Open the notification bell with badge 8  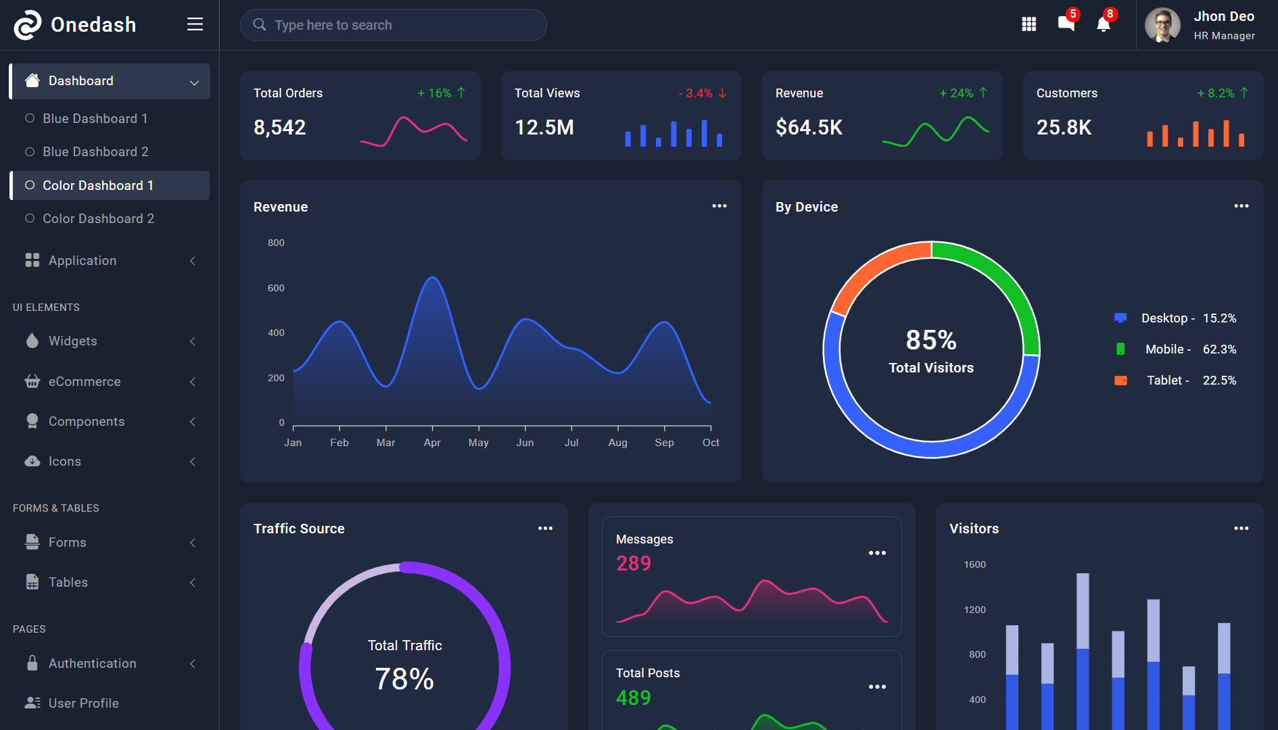1104,24
